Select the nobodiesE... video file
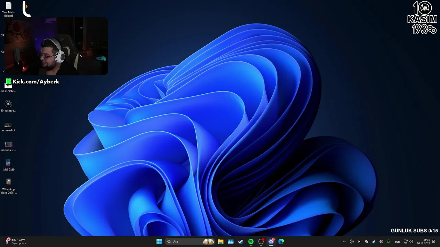This screenshot has width=440, height=247. coord(8,146)
